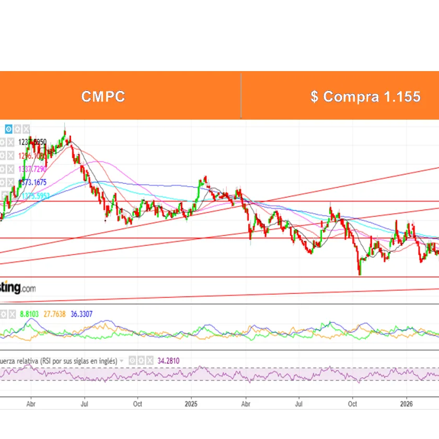Viewport: 439px width, 439px height.
Task: Remove the 1237.5950 moving average with X
Action: (11, 142)
